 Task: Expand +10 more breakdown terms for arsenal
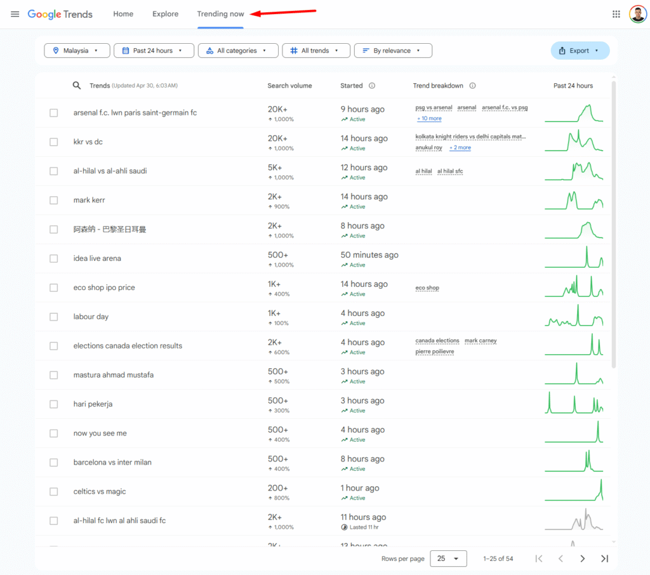[429, 119]
